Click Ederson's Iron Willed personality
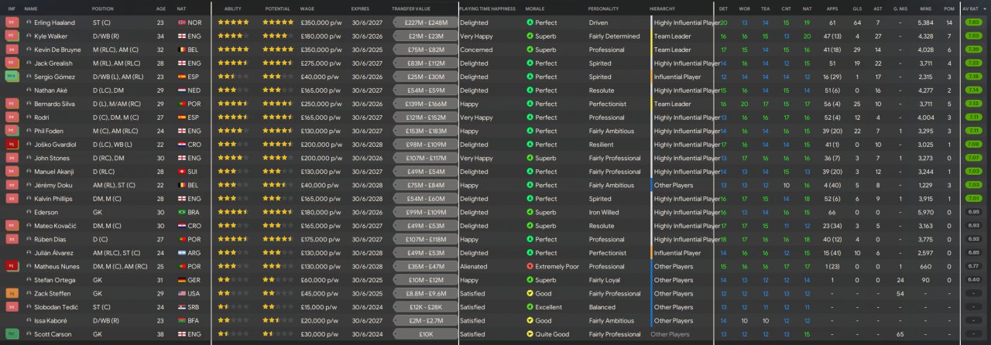 tap(604, 212)
